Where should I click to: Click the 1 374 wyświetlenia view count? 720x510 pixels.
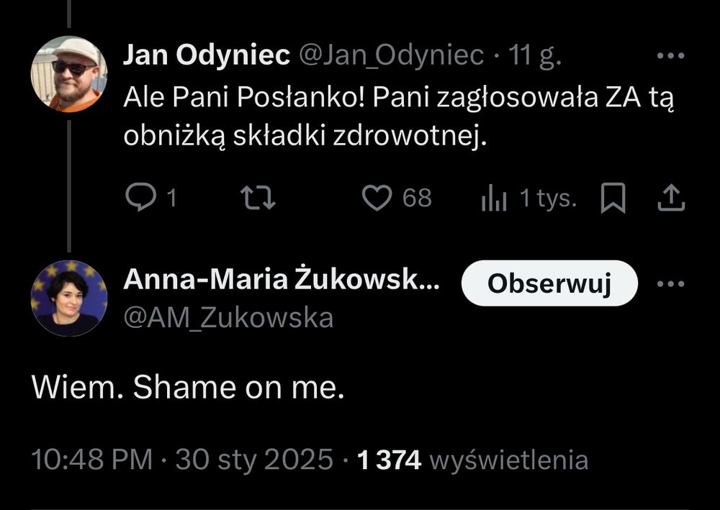point(472,460)
